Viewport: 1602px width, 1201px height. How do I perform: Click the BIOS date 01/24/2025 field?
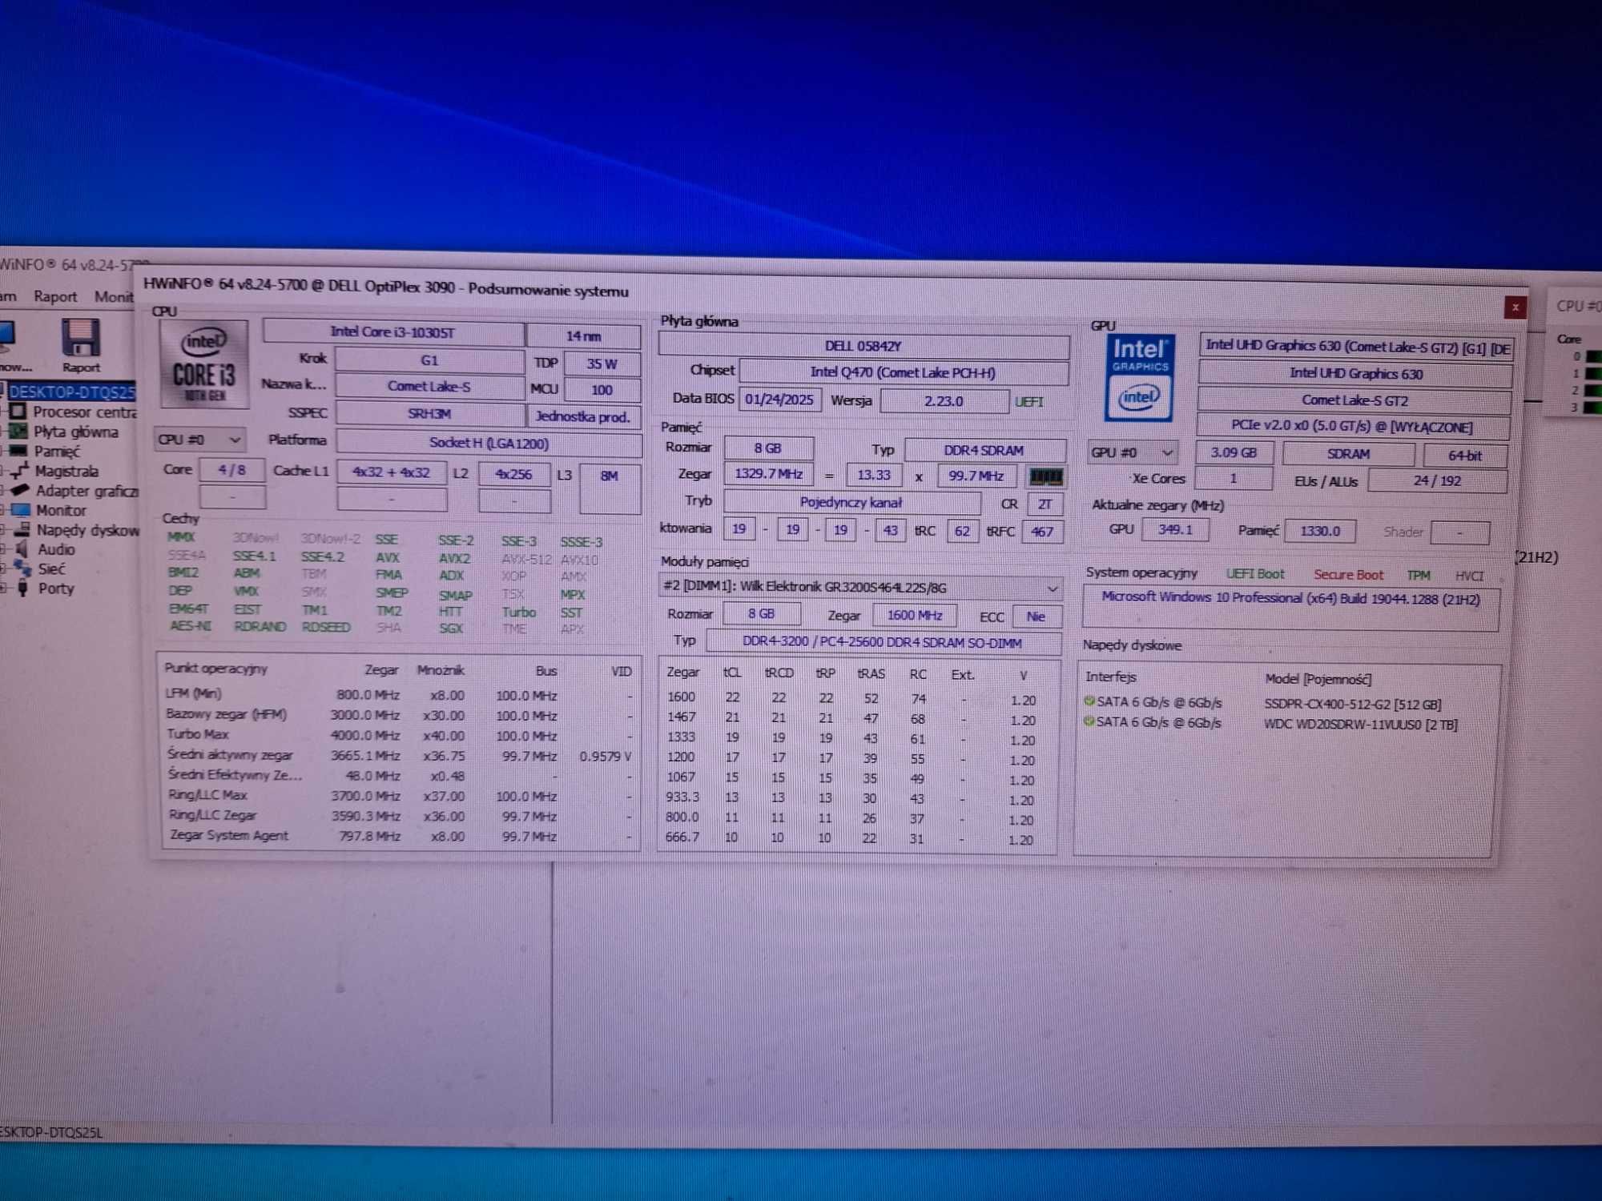tap(779, 399)
